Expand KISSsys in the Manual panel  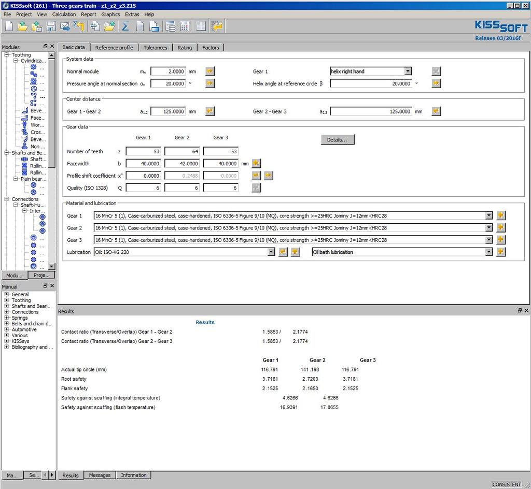click(x=6, y=341)
